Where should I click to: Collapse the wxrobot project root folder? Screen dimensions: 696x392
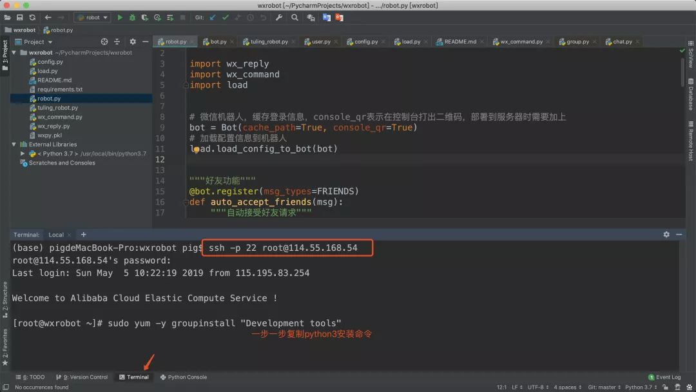point(14,52)
